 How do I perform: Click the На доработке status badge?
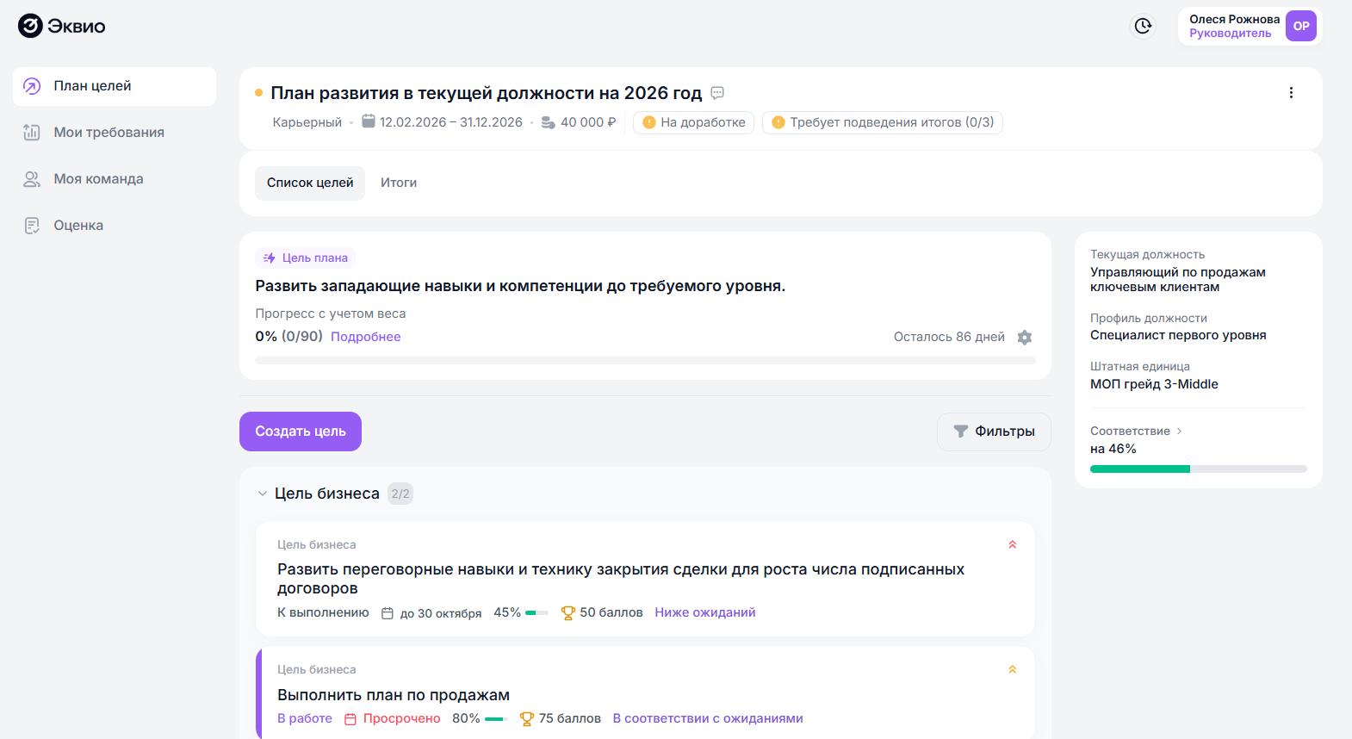pyautogui.click(x=694, y=122)
